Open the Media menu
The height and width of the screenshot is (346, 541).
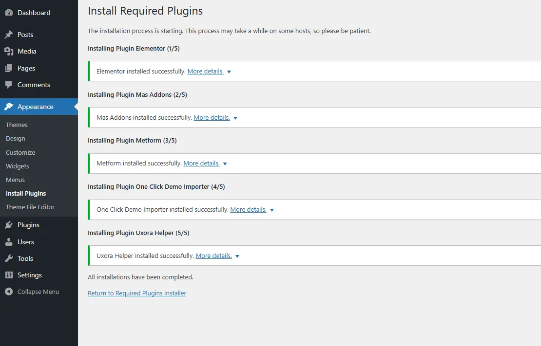pos(39,52)
